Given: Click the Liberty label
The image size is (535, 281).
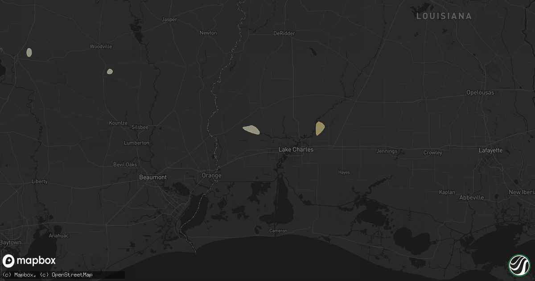Looking at the screenshot, I should (x=40, y=182).
